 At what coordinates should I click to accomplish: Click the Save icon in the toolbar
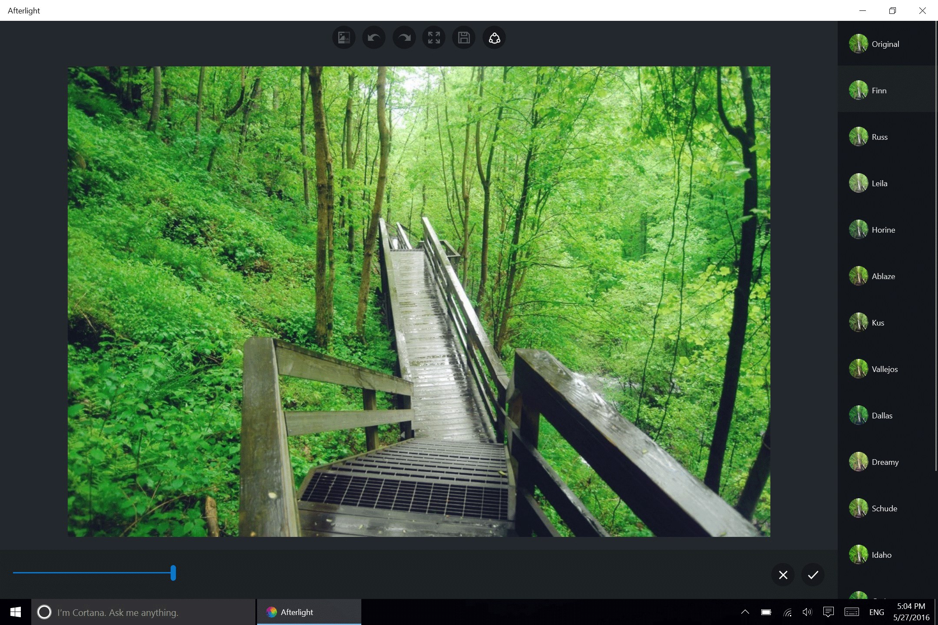tap(463, 38)
